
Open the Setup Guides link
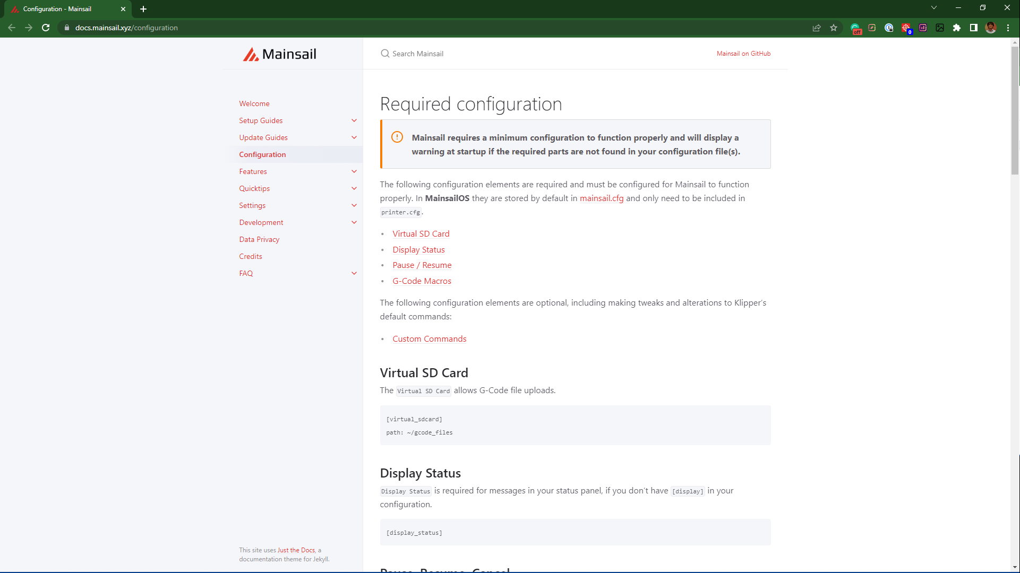point(261,120)
